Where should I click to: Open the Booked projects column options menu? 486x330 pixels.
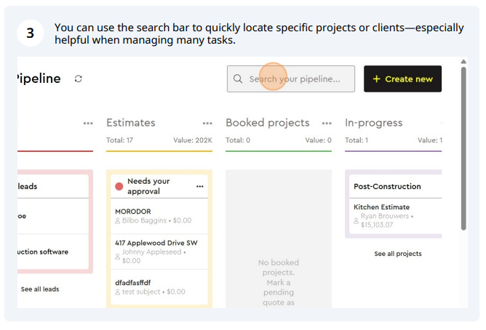click(327, 124)
